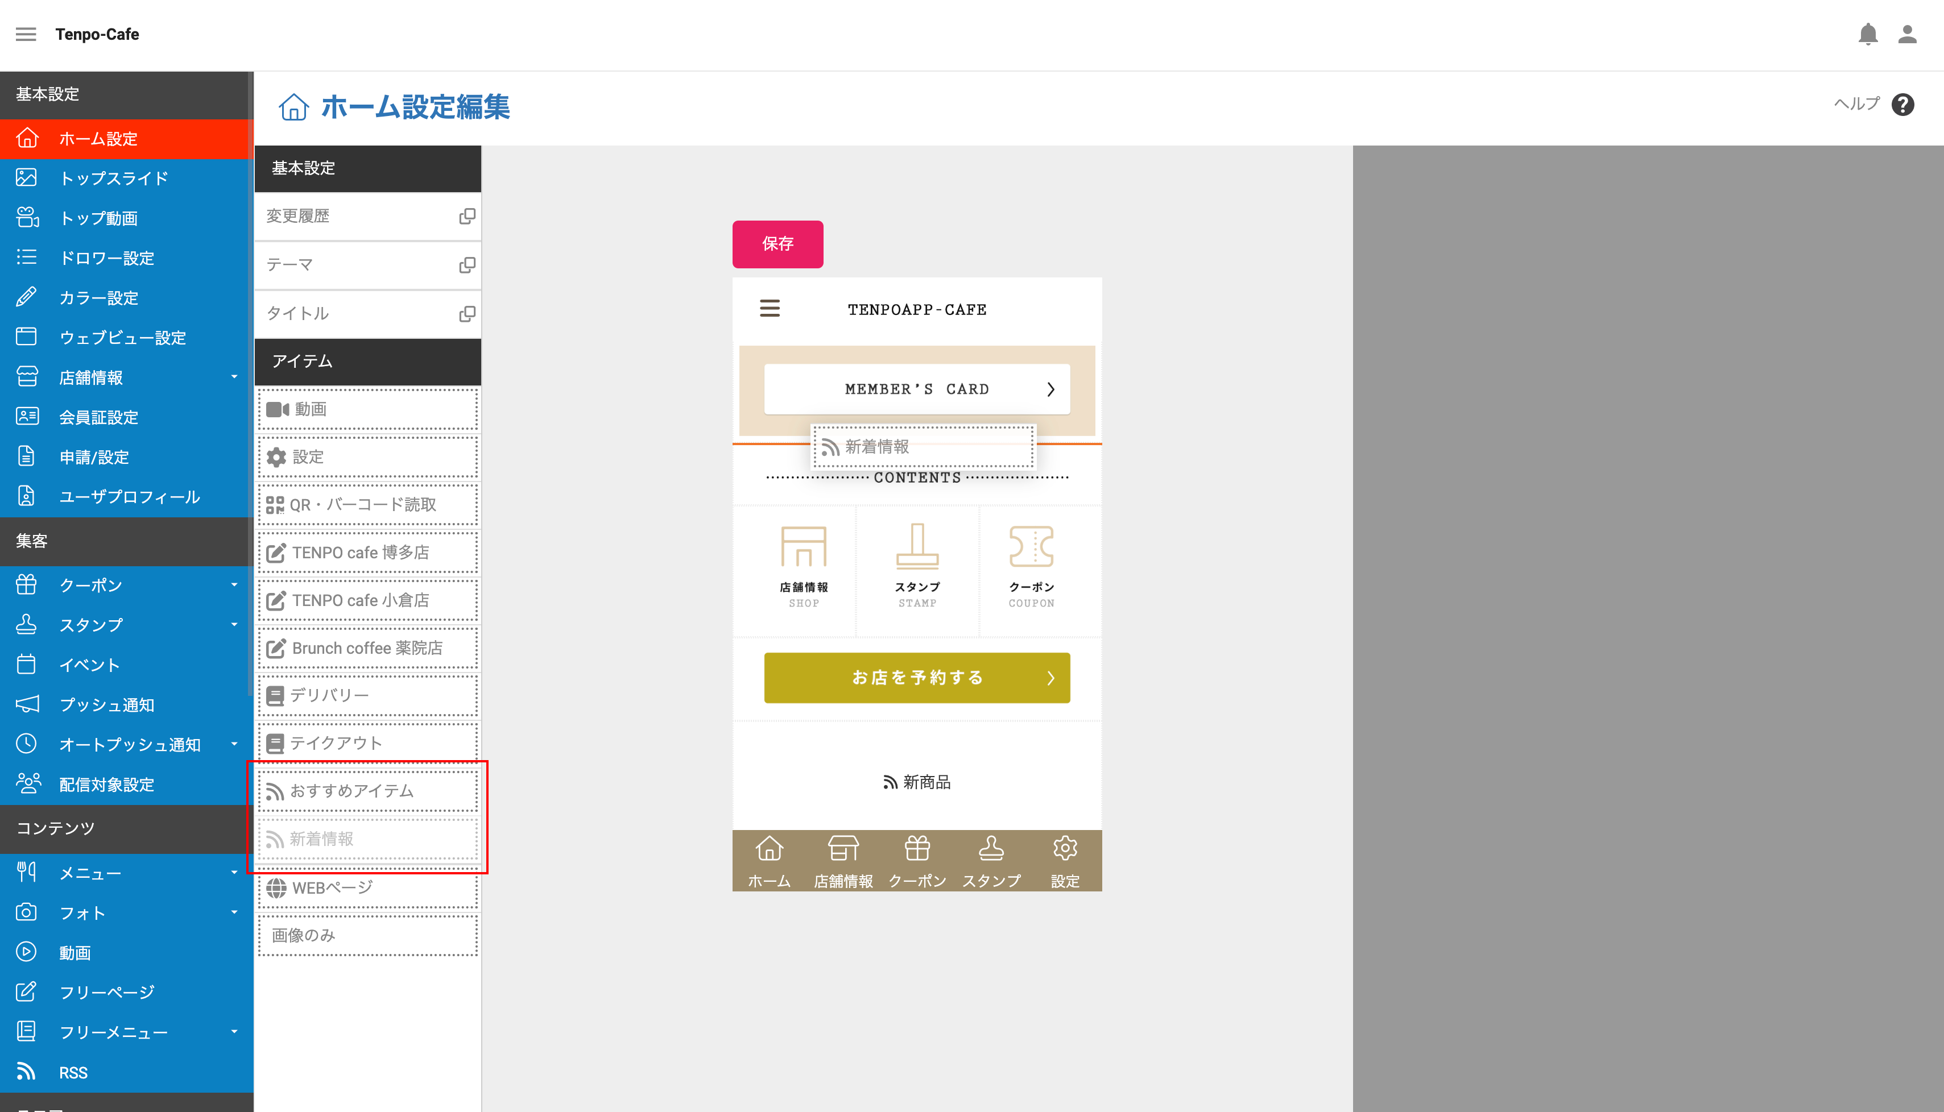Image resolution: width=1944 pixels, height=1112 pixels.
Task: Tap the スタンプ tab in preview footer
Action: (x=991, y=861)
